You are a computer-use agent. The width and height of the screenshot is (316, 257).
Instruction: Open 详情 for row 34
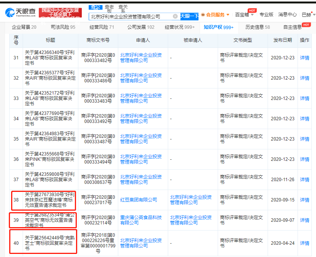coord(304,119)
